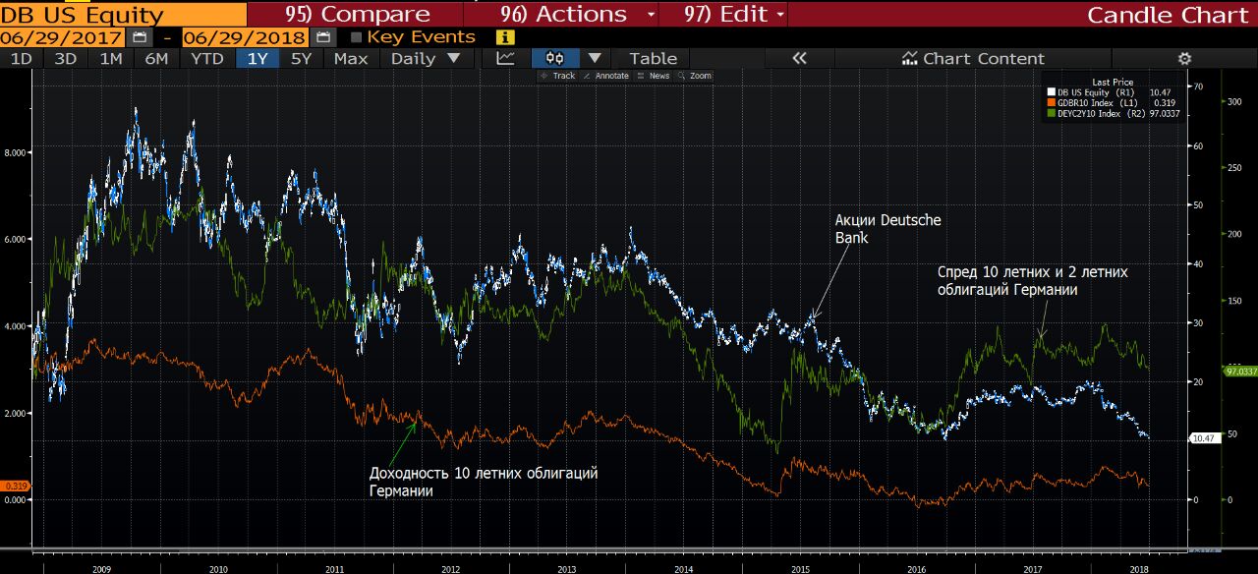Activate the Annotate tool
Image resolution: width=1258 pixels, height=574 pixels.
coord(606,76)
